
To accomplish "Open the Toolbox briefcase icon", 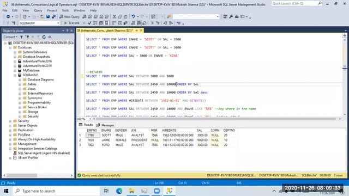I will 237,17.
